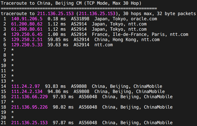
Task: Click the AS2914 number on hop 2
Action: click(79, 24)
